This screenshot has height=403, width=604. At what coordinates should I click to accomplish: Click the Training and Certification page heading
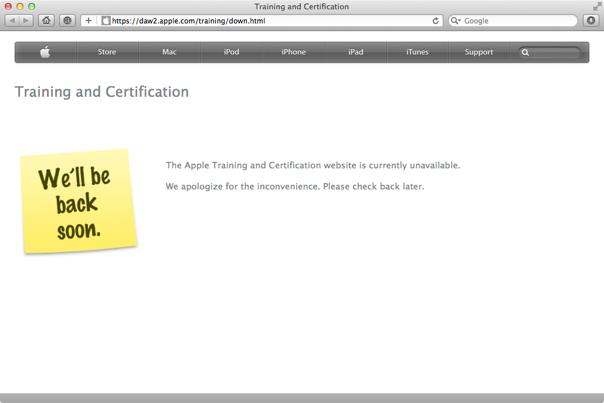point(101,92)
